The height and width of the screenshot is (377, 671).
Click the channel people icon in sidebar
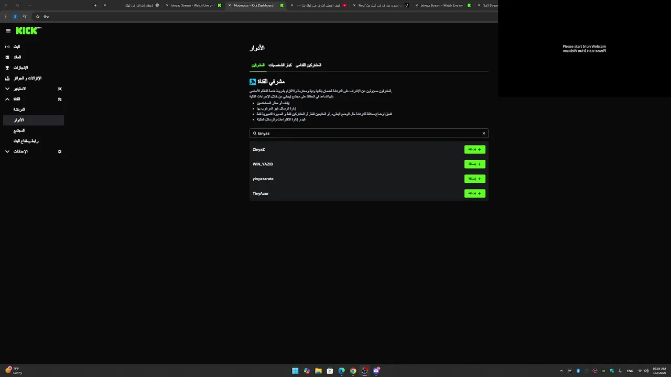tap(60, 99)
